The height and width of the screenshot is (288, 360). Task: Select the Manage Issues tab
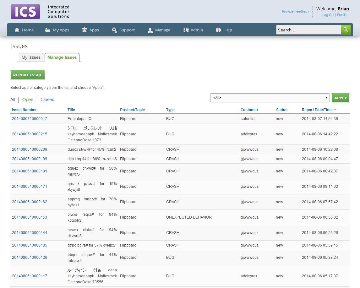tap(62, 57)
